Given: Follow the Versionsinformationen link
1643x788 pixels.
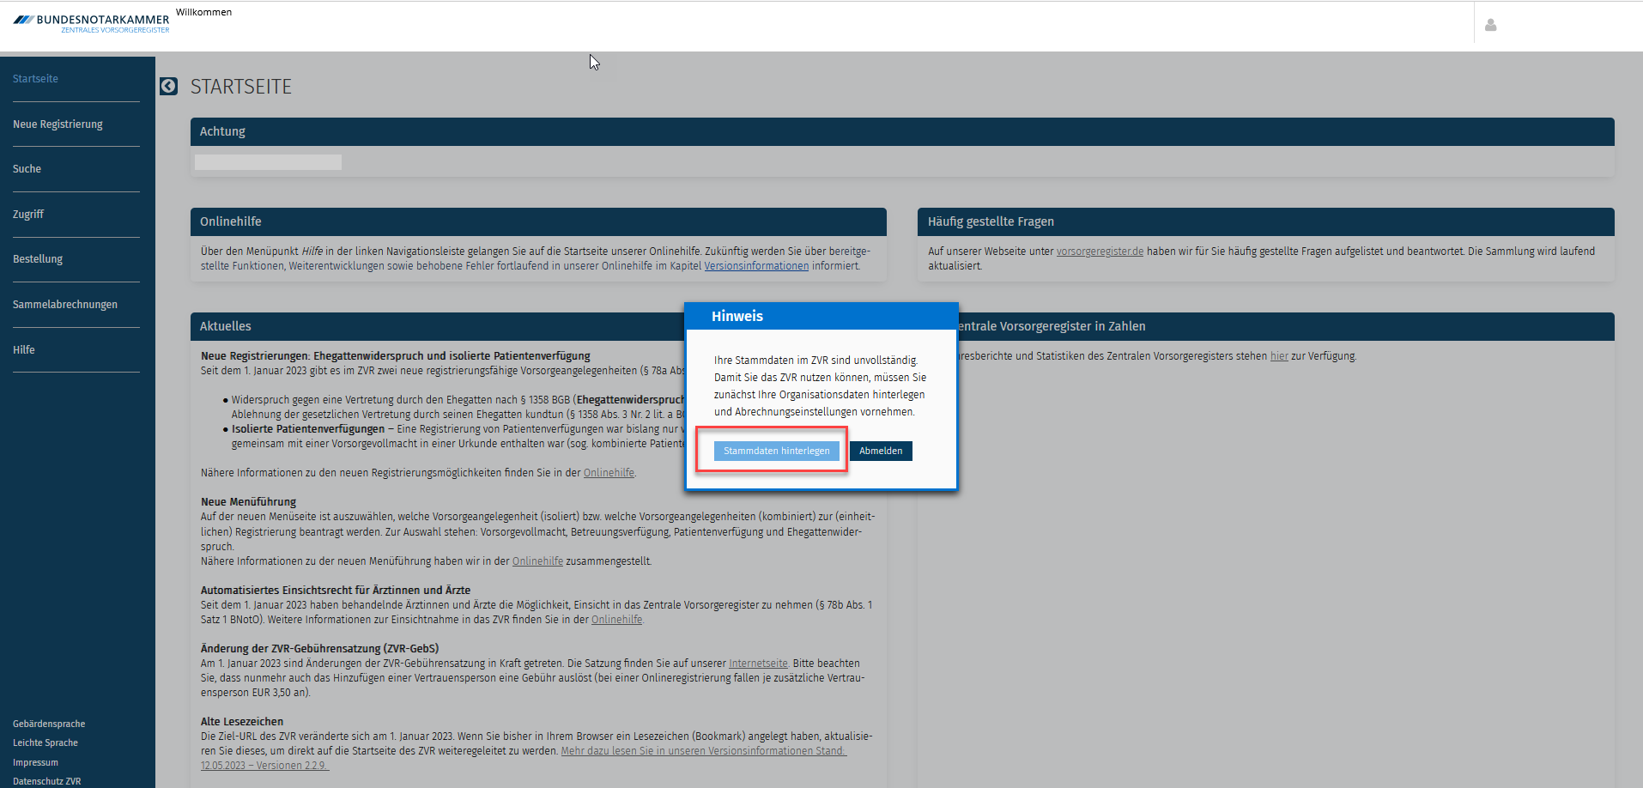Looking at the screenshot, I should [x=756, y=266].
